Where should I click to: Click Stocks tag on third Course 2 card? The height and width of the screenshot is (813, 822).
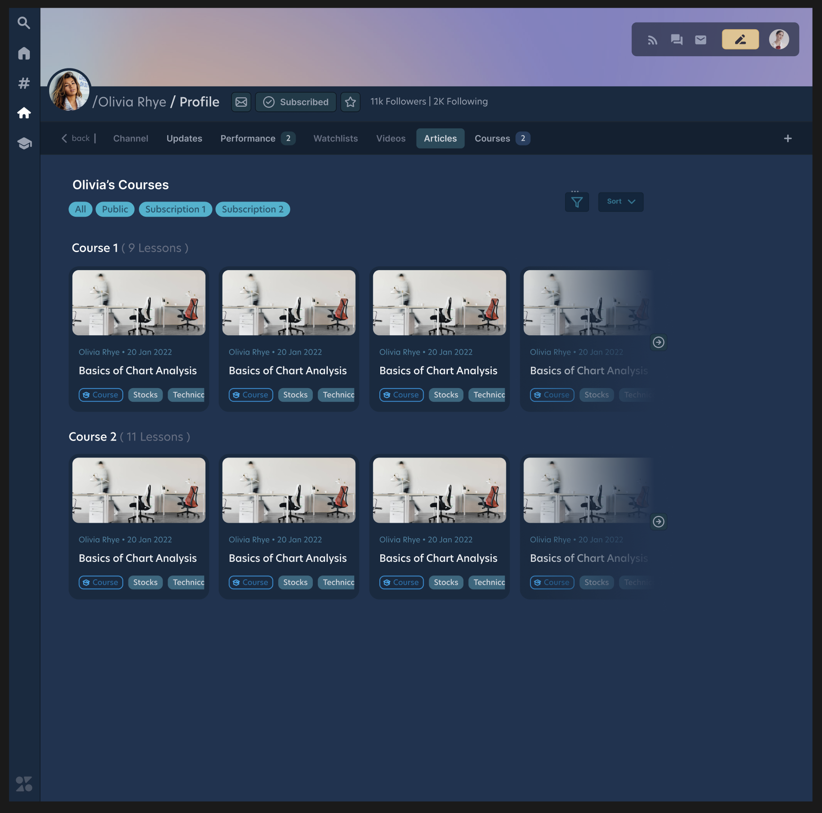click(x=446, y=582)
